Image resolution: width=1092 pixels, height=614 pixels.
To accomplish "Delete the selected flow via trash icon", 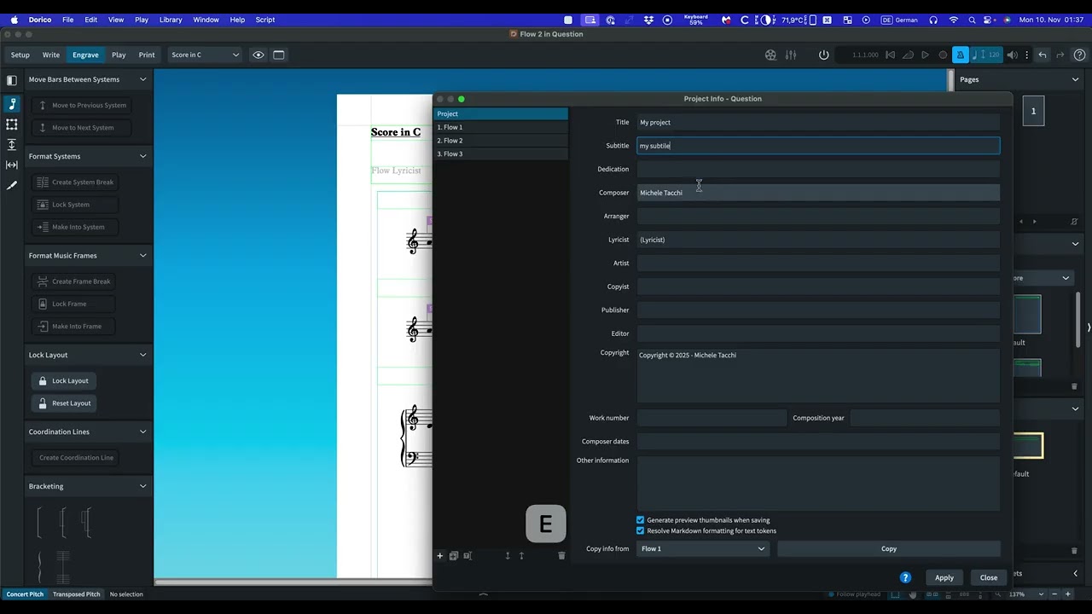I will [x=561, y=556].
